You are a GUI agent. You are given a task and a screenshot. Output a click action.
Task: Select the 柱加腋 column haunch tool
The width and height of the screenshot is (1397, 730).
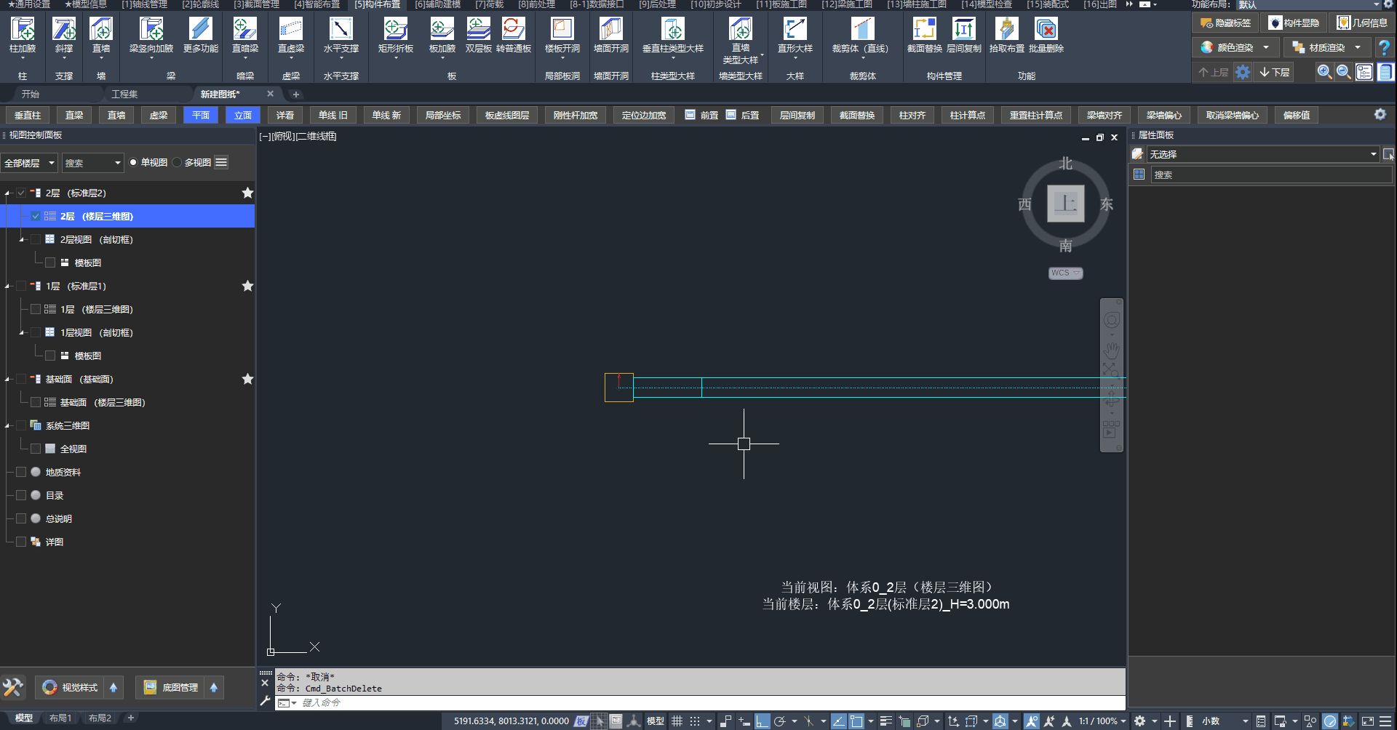(23, 36)
